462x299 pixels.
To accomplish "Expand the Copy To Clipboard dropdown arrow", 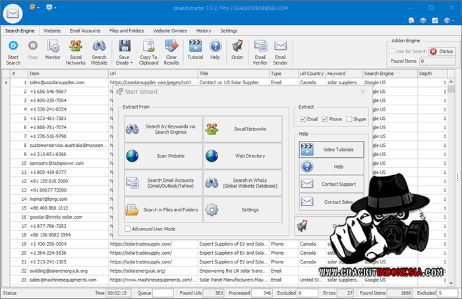I will click(149, 63).
